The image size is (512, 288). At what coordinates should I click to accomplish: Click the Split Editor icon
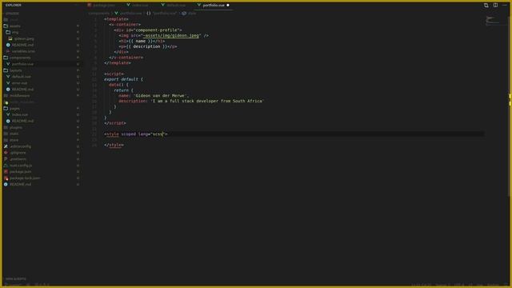[495, 6]
